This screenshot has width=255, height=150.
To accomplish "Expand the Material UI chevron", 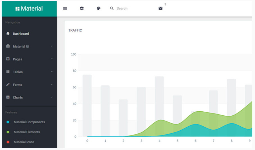I will click(52, 46).
